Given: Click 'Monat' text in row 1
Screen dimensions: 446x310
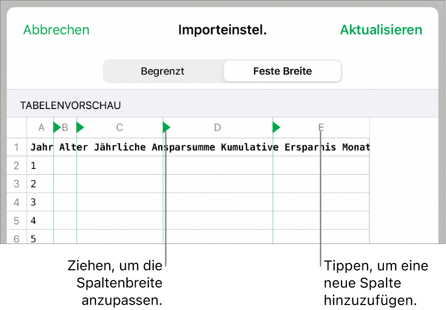Looking at the screenshot, I should (x=356, y=147).
